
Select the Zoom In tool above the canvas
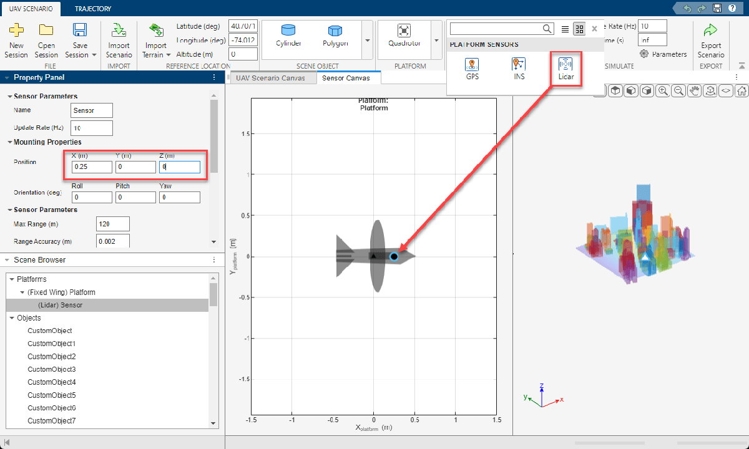click(x=662, y=90)
